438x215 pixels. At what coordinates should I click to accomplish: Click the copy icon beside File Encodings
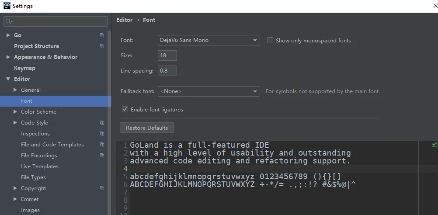tap(102, 155)
